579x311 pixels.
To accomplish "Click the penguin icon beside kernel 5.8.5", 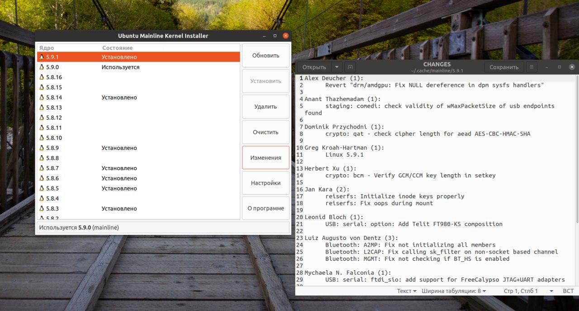I will tap(42, 188).
